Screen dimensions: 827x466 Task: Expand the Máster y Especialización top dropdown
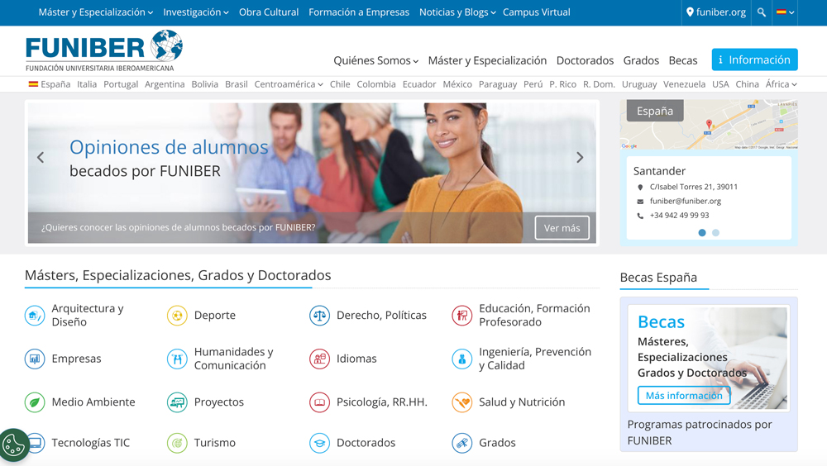tap(95, 12)
